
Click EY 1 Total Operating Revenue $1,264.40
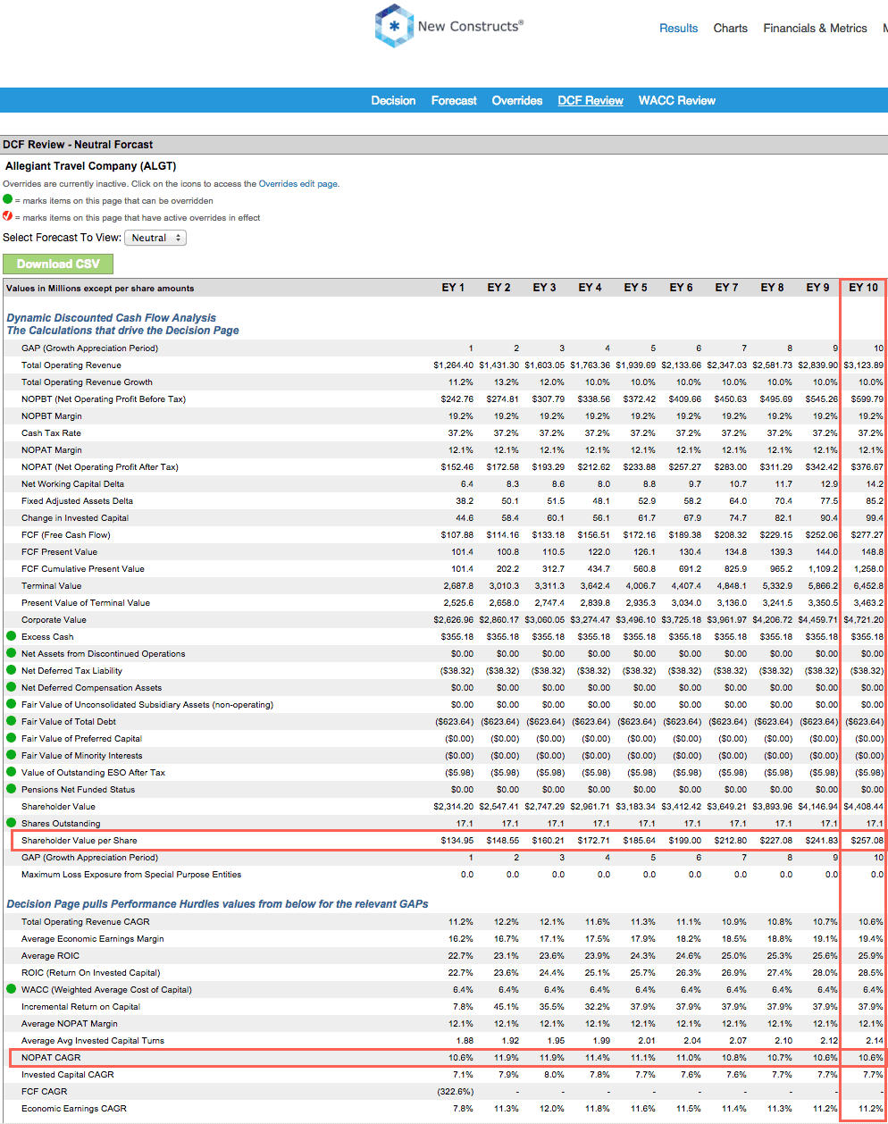(454, 365)
